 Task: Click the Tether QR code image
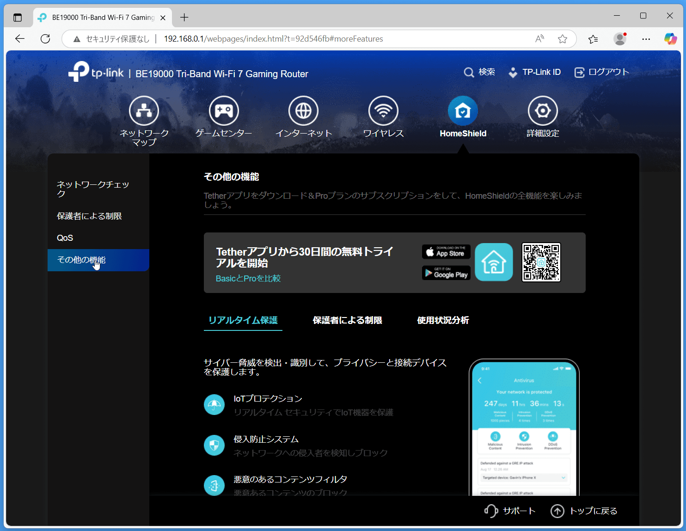click(541, 262)
